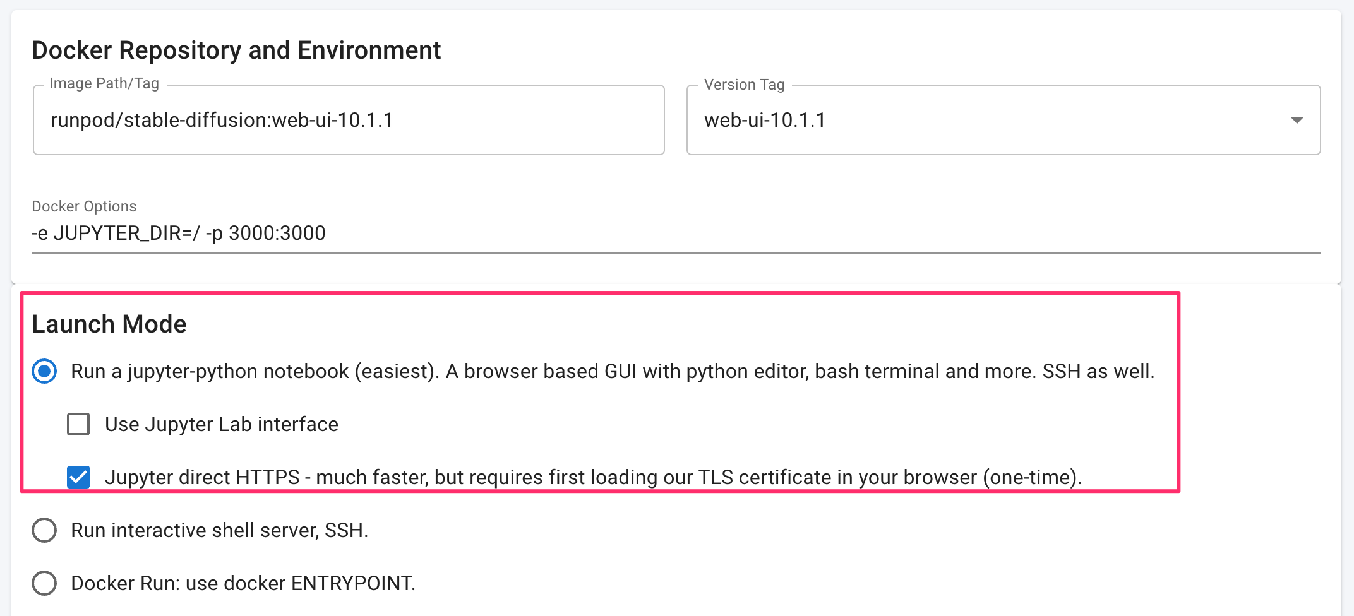Click the Docker Options text field
The height and width of the screenshot is (616, 1354).
[x=676, y=234]
